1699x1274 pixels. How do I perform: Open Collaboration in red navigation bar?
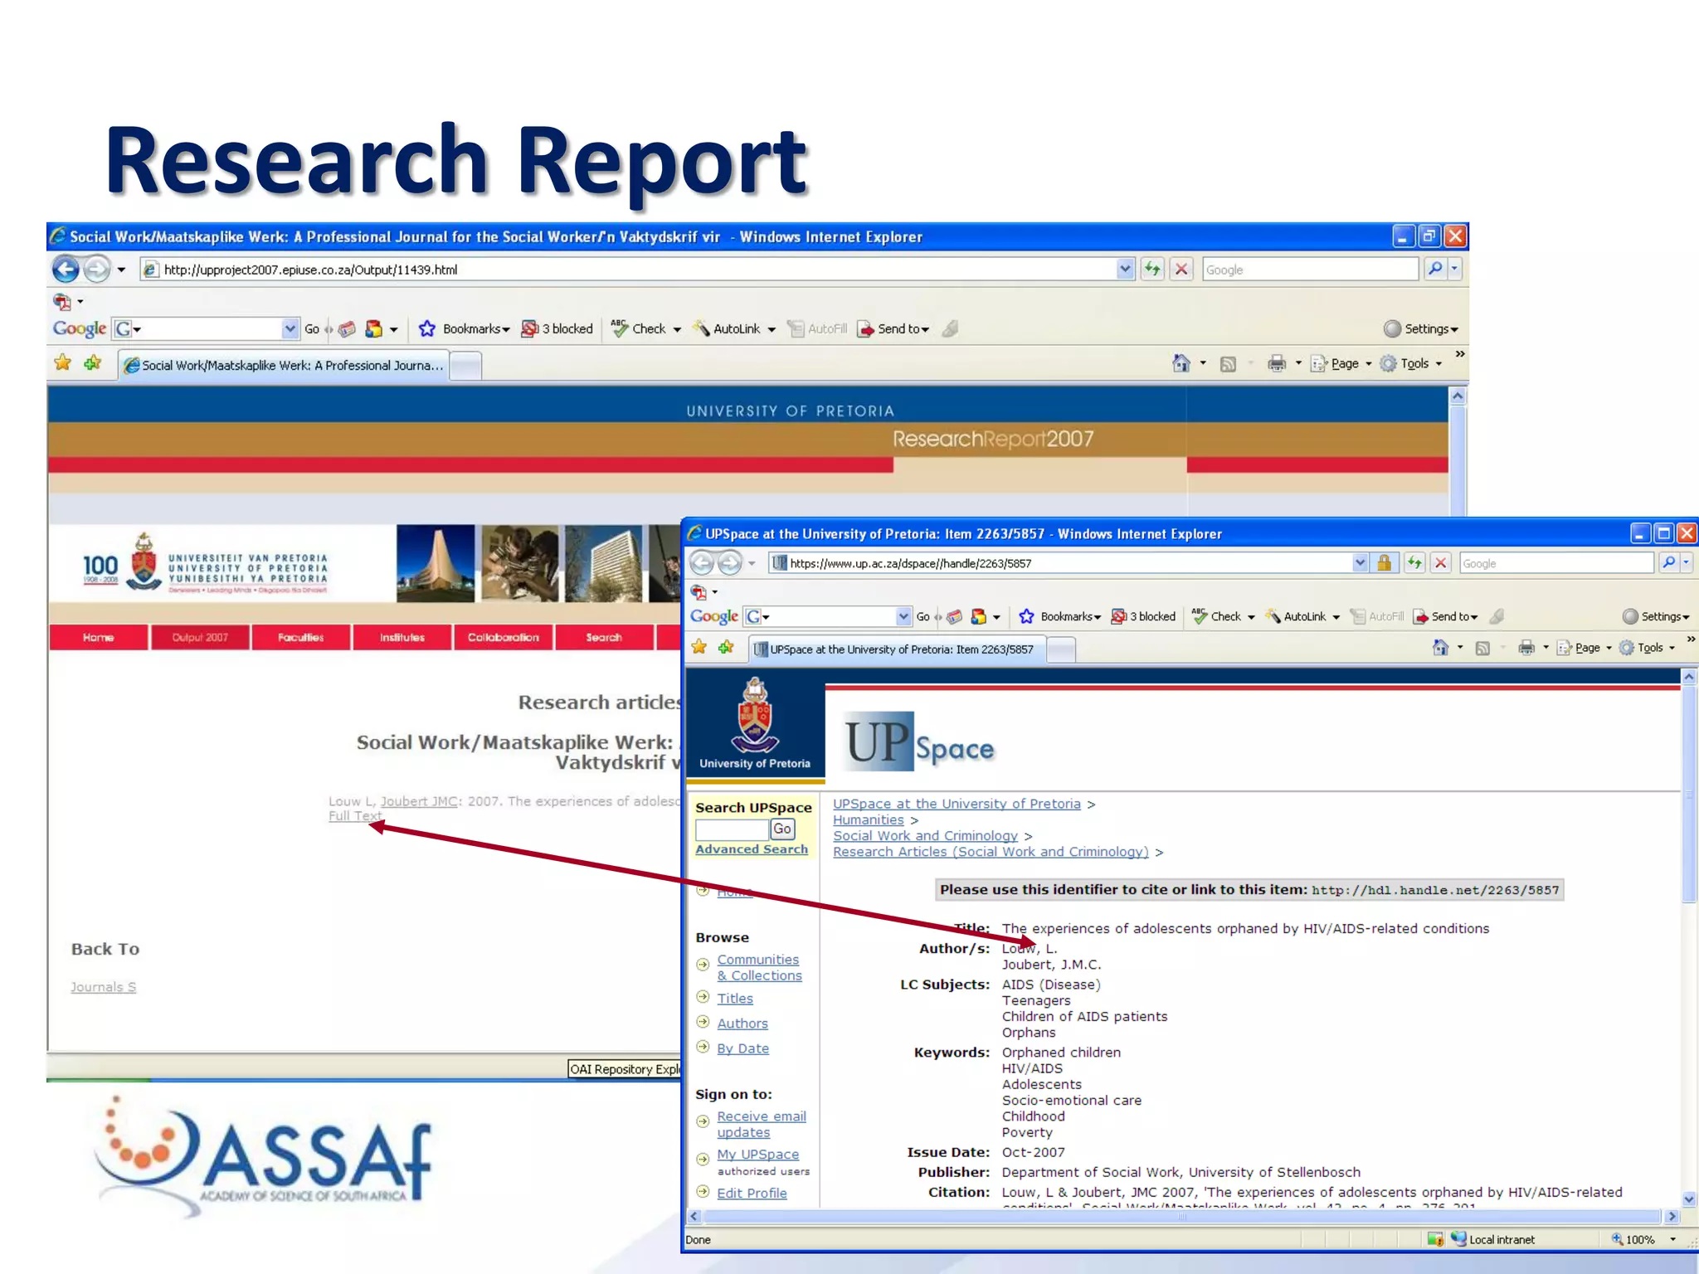tap(504, 637)
